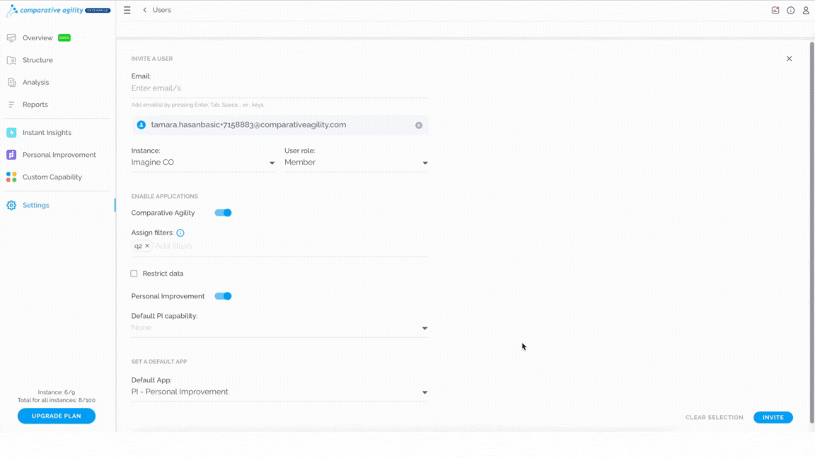The height and width of the screenshot is (458, 815).
Task: Click the Overview sidebar icon
Action: click(x=11, y=38)
